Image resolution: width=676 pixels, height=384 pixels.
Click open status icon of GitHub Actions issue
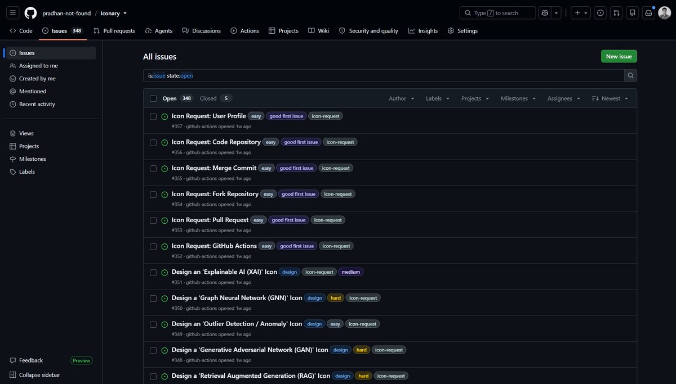(164, 246)
